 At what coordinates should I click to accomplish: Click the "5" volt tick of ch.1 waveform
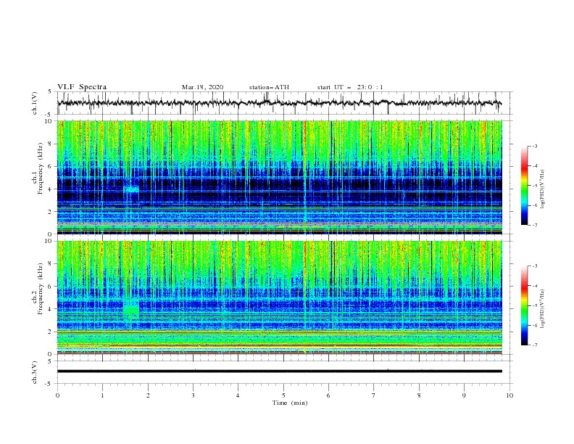[50, 91]
